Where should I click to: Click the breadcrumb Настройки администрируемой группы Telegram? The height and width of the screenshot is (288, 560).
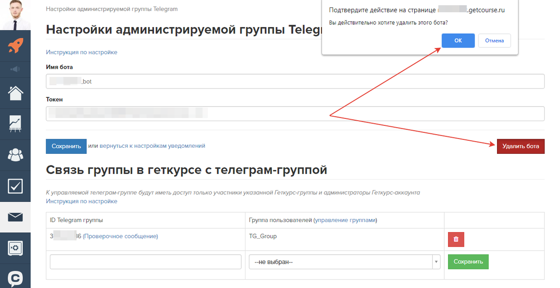coord(112,9)
